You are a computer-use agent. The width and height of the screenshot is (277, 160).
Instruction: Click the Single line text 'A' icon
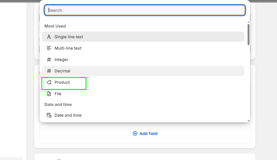[x=49, y=37]
